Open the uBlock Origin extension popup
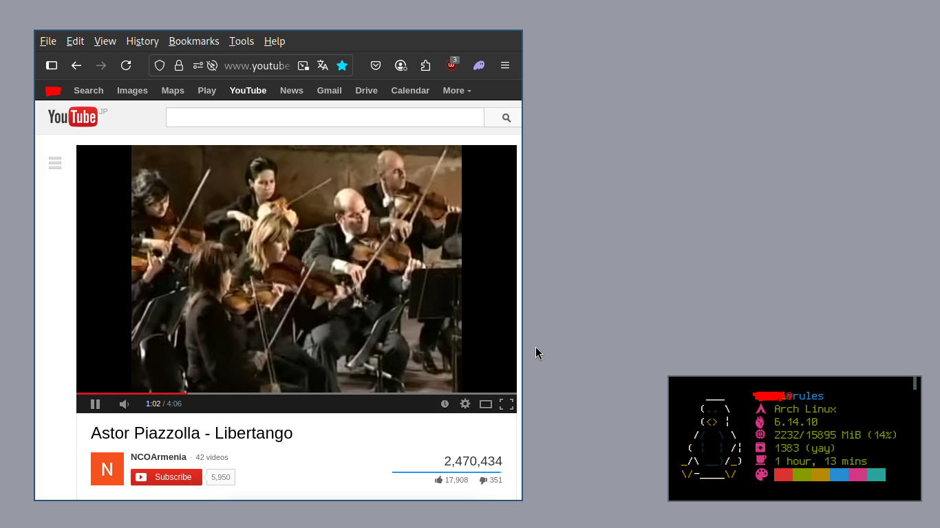Image resolution: width=940 pixels, height=528 pixels. (x=452, y=65)
